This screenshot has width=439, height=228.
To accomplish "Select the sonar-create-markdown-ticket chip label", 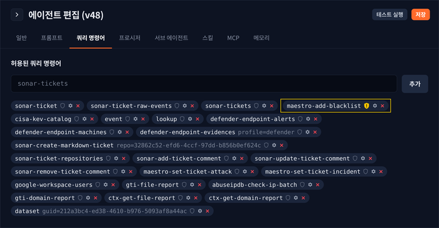I will click(64, 145).
